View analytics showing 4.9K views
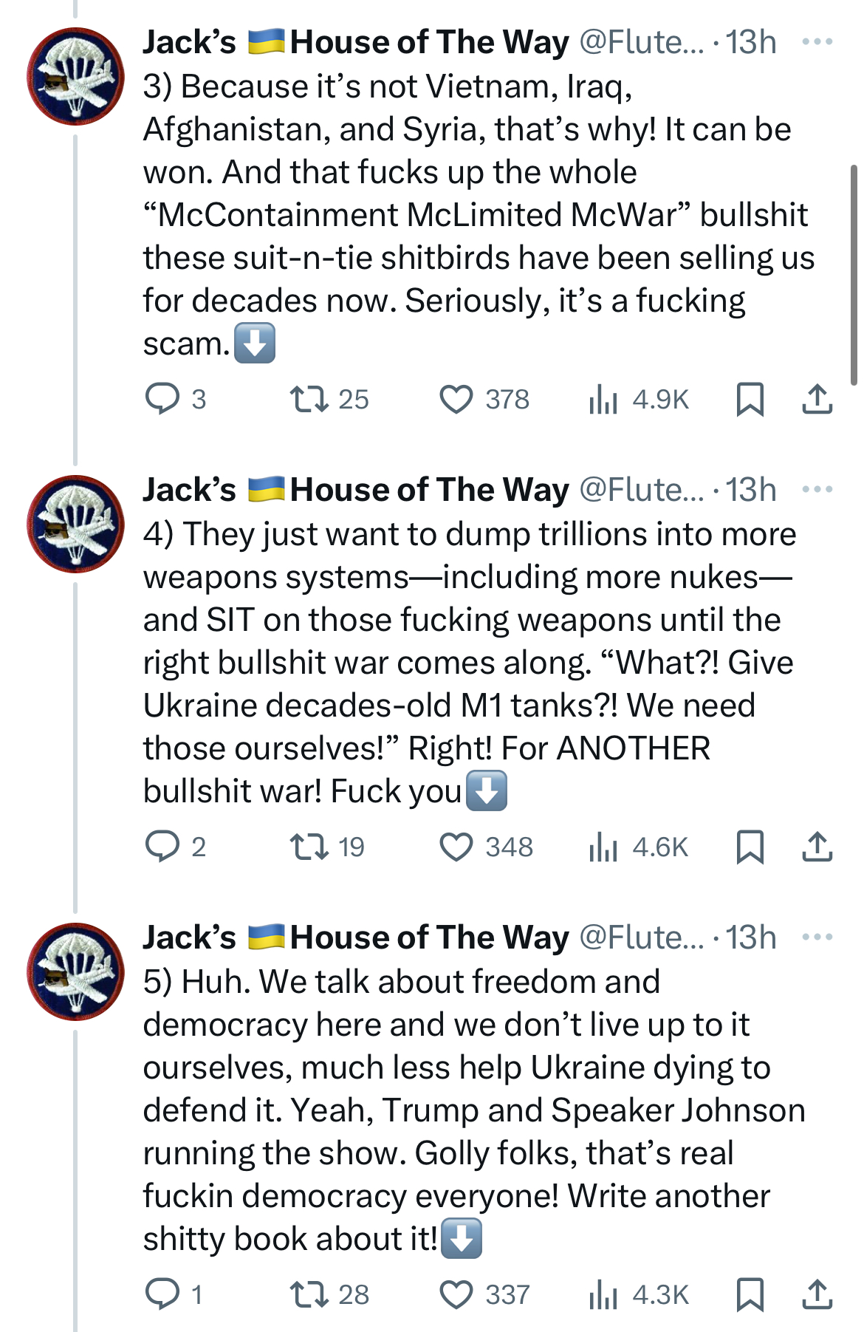The height and width of the screenshot is (1332, 864). (639, 399)
